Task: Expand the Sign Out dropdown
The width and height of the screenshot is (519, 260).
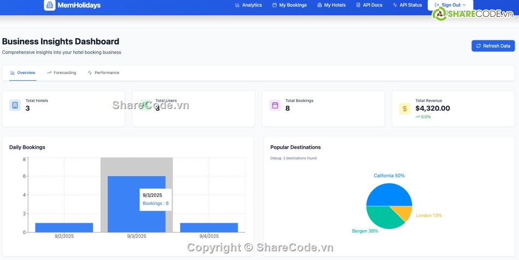Action: point(451,5)
